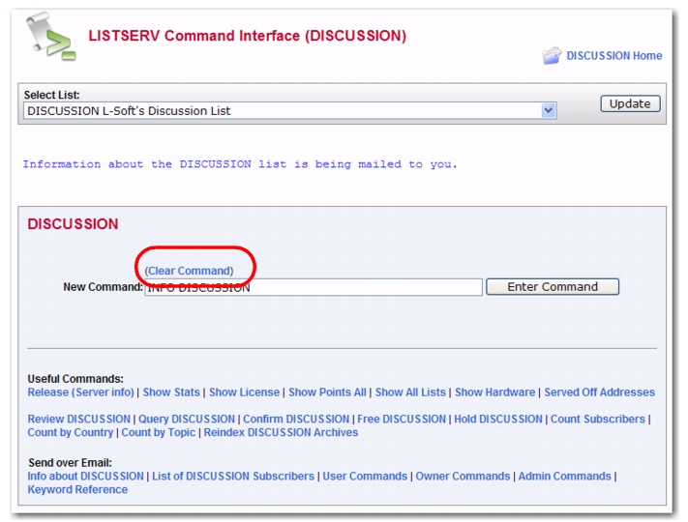Open the Show Hardware command link
This screenshot has height=522, width=688.
(x=494, y=392)
